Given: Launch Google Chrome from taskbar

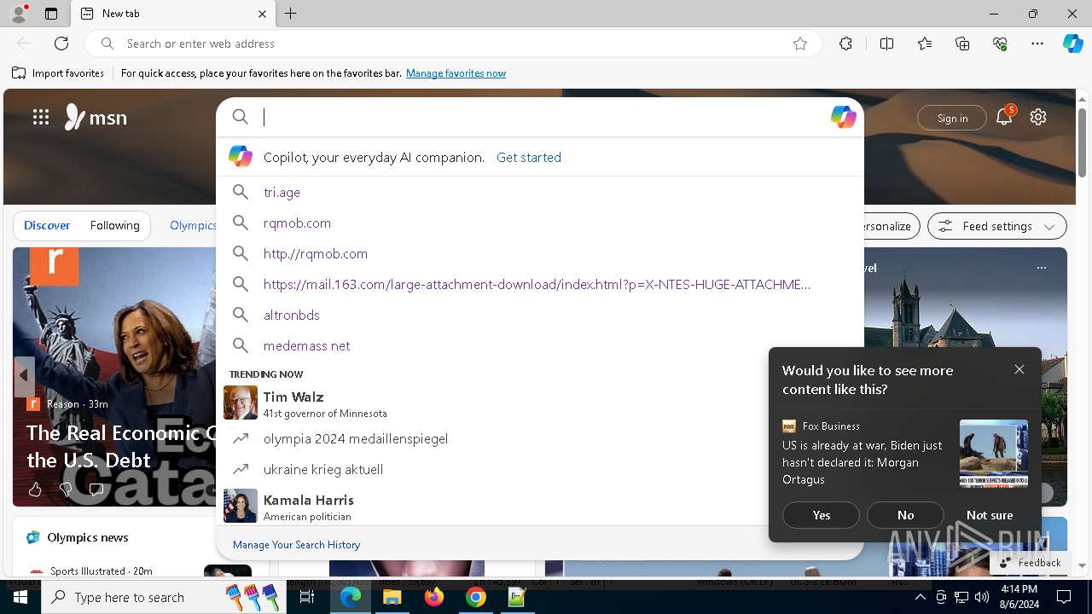Looking at the screenshot, I should [476, 597].
